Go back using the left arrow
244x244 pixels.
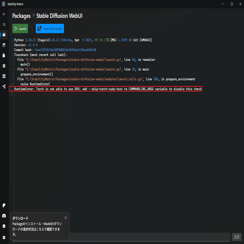[x=4, y=14]
